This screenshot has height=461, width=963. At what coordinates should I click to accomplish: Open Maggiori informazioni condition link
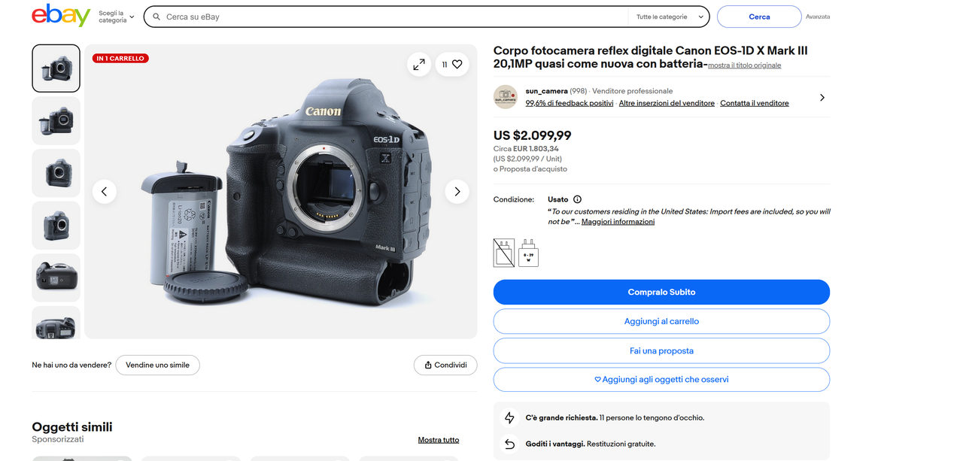[x=618, y=222]
